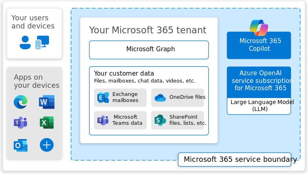Select the Your Microsoft 365 tenant heading

(x=147, y=30)
